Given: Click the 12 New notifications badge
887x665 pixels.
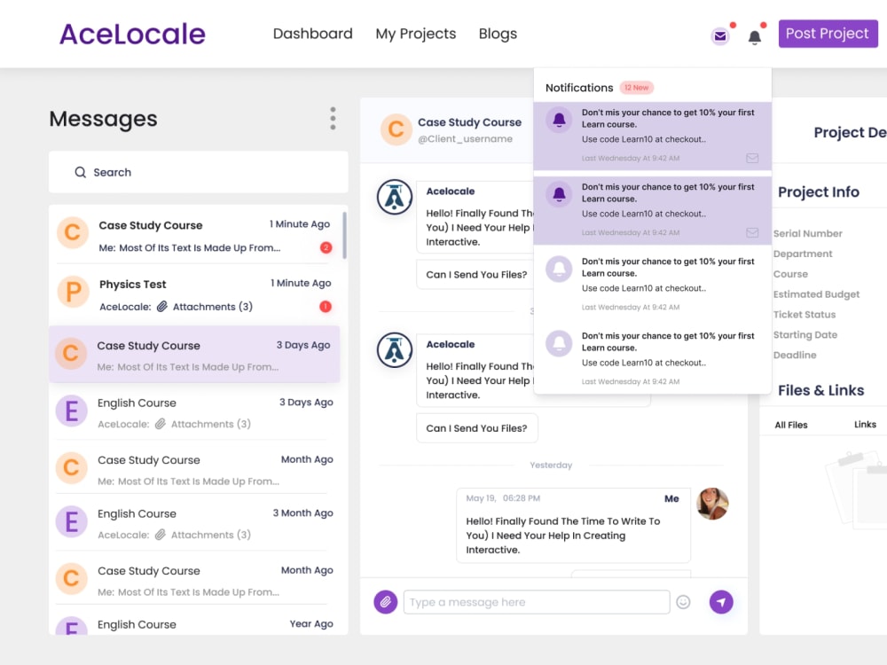Looking at the screenshot, I should tap(636, 88).
